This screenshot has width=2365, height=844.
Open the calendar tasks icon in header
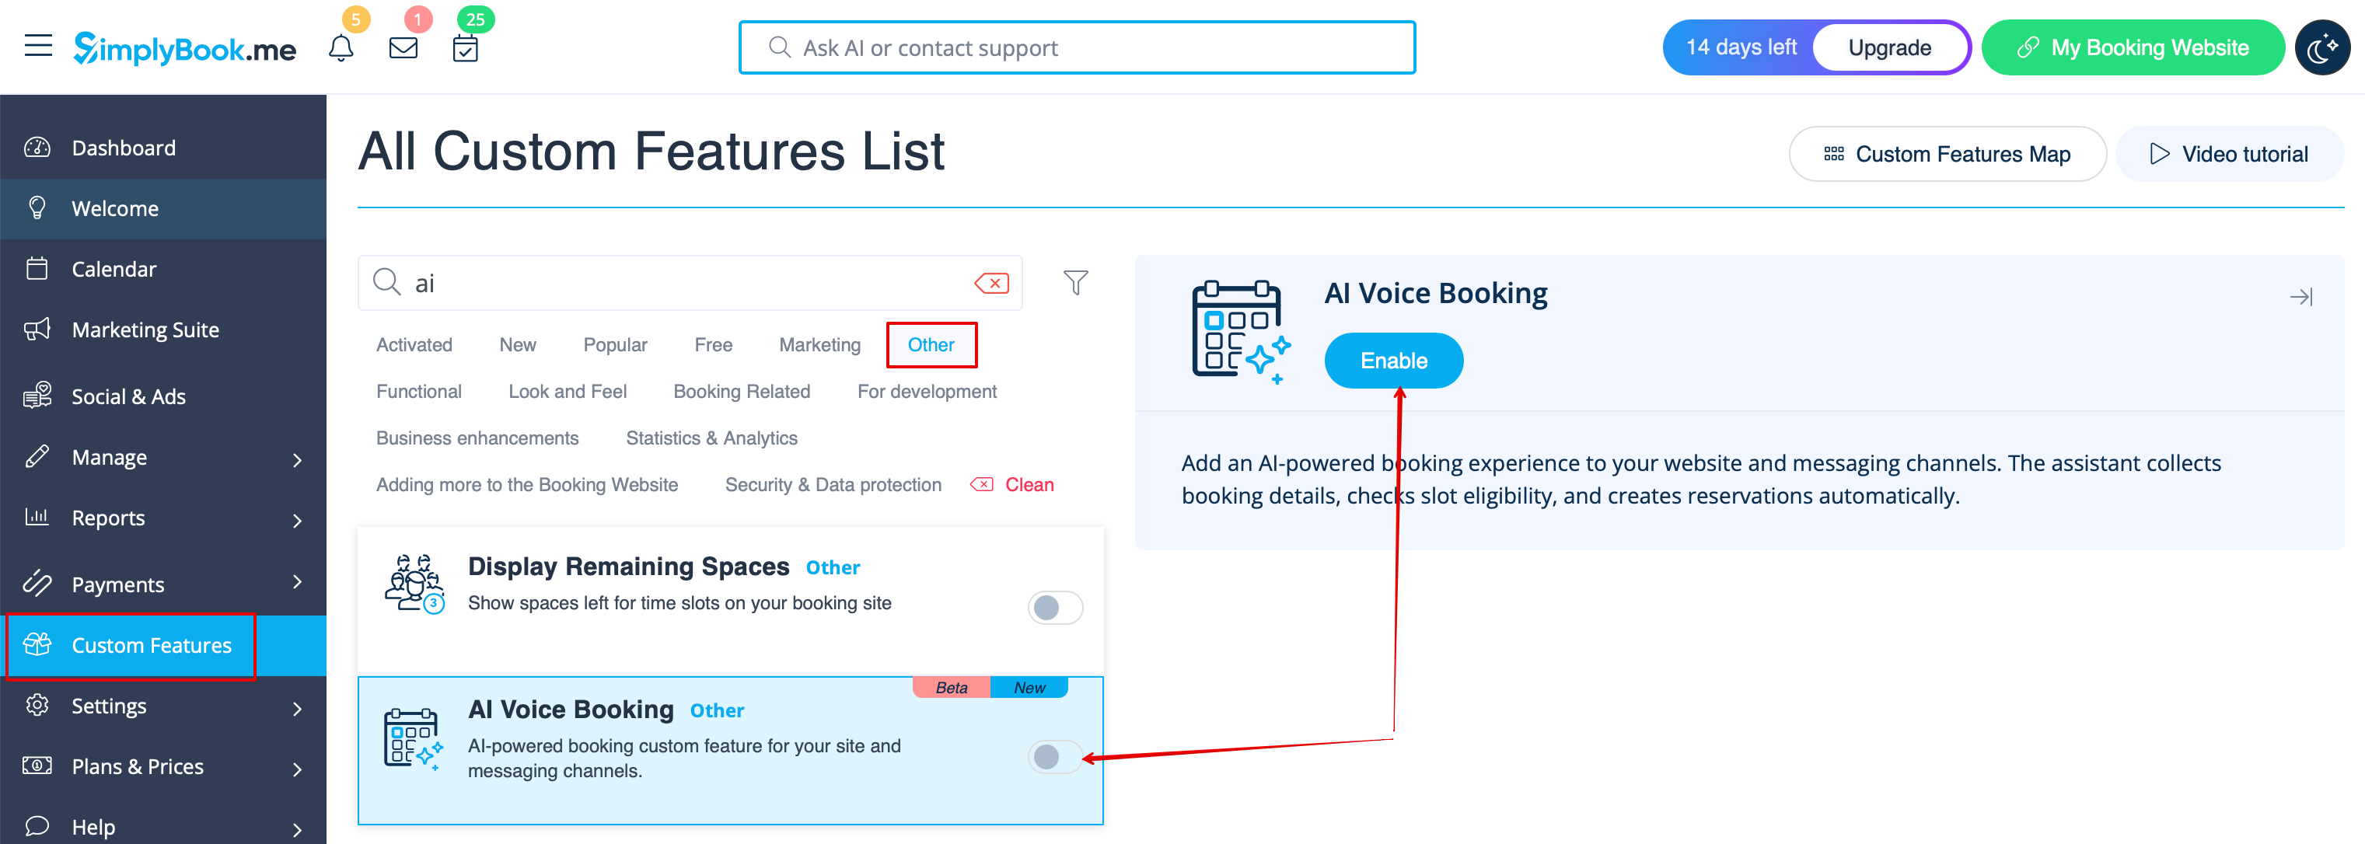pyautogui.click(x=466, y=47)
